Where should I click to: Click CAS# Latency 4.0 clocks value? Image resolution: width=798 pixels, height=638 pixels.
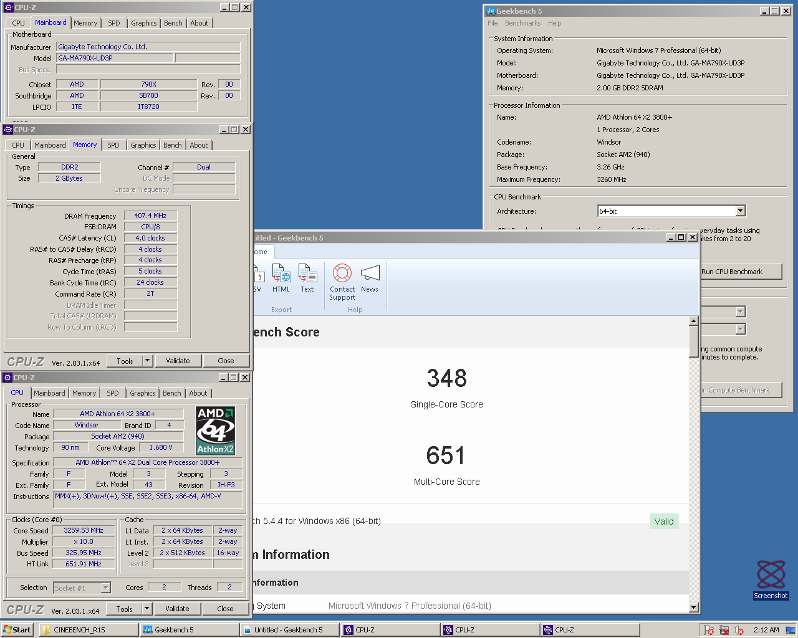click(x=150, y=238)
